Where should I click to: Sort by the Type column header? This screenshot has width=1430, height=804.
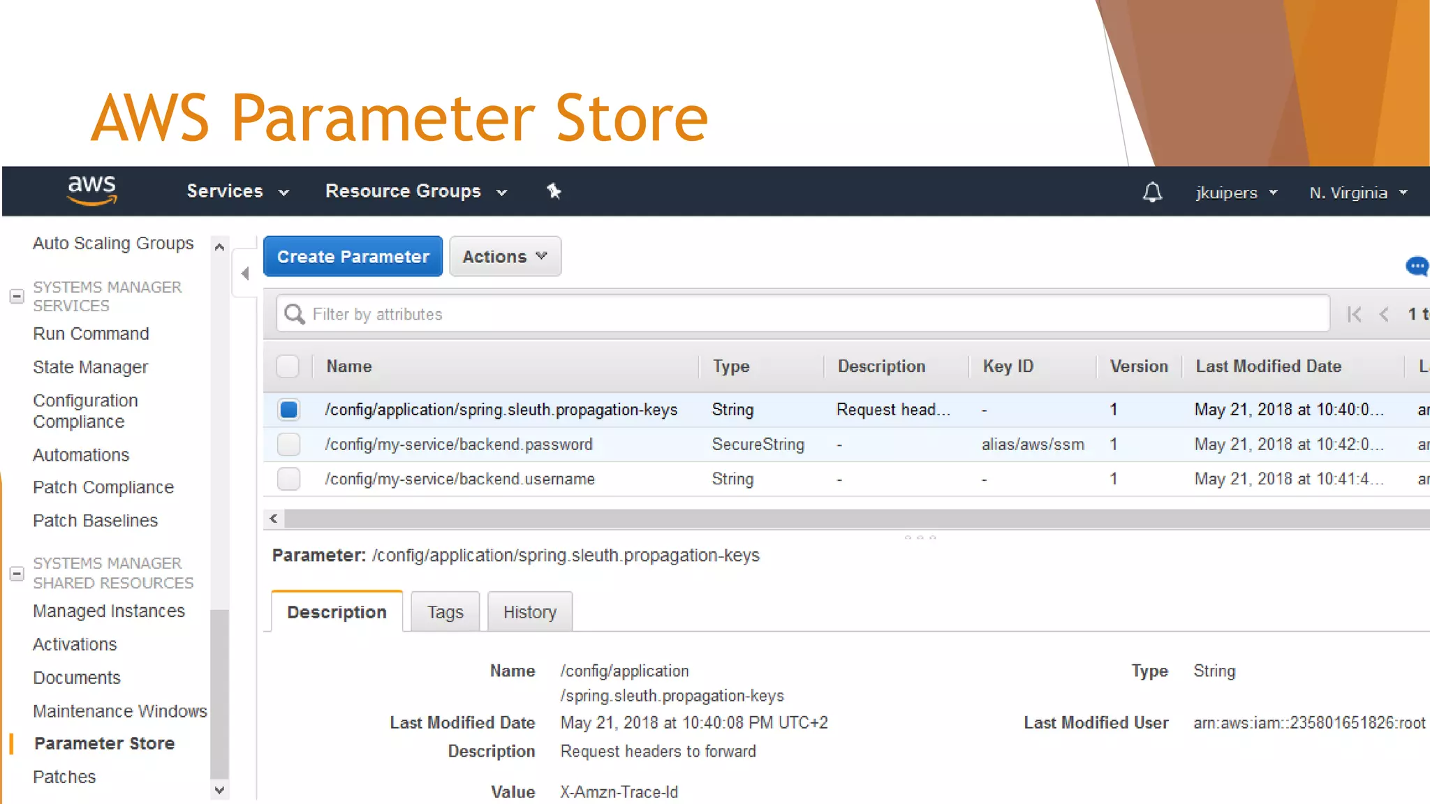click(x=731, y=366)
